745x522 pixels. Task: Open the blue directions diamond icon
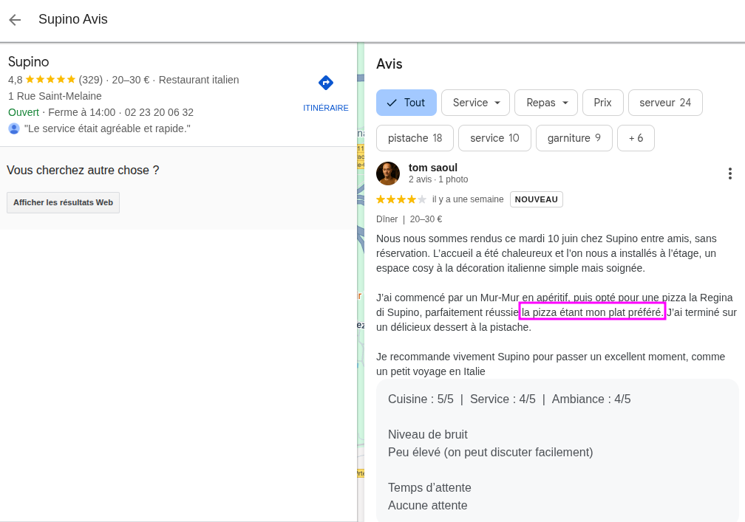point(326,83)
